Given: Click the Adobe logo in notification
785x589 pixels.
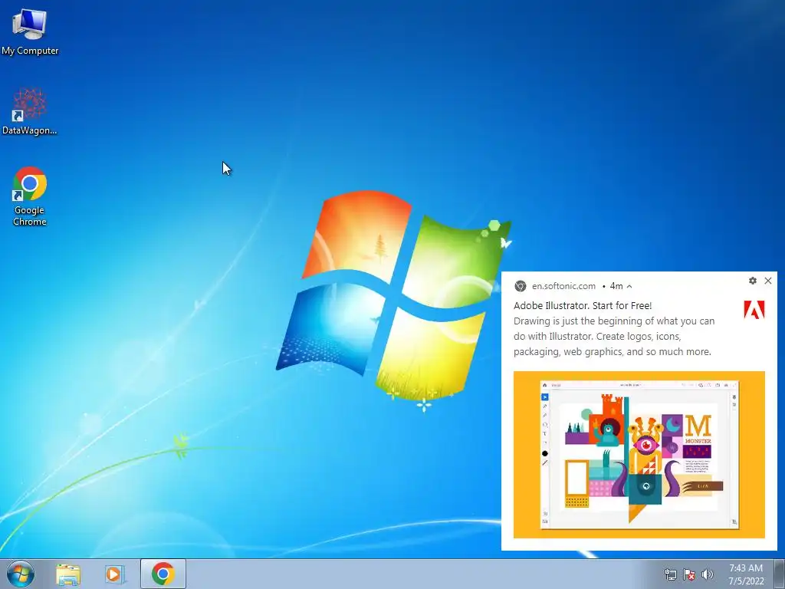Looking at the screenshot, I should [x=754, y=310].
